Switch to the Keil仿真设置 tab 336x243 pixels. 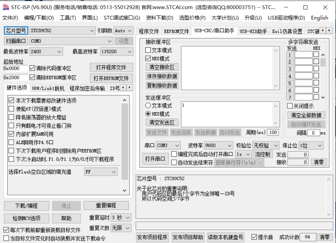[x=287, y=31]
